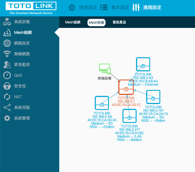Click the gear icon beside 快速設定
195x172 pixels.
(x=72, y=7)
